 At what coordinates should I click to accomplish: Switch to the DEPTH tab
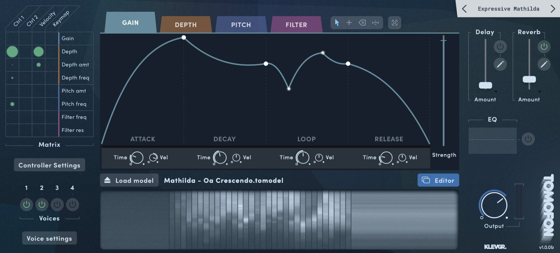tap(186, 25)
